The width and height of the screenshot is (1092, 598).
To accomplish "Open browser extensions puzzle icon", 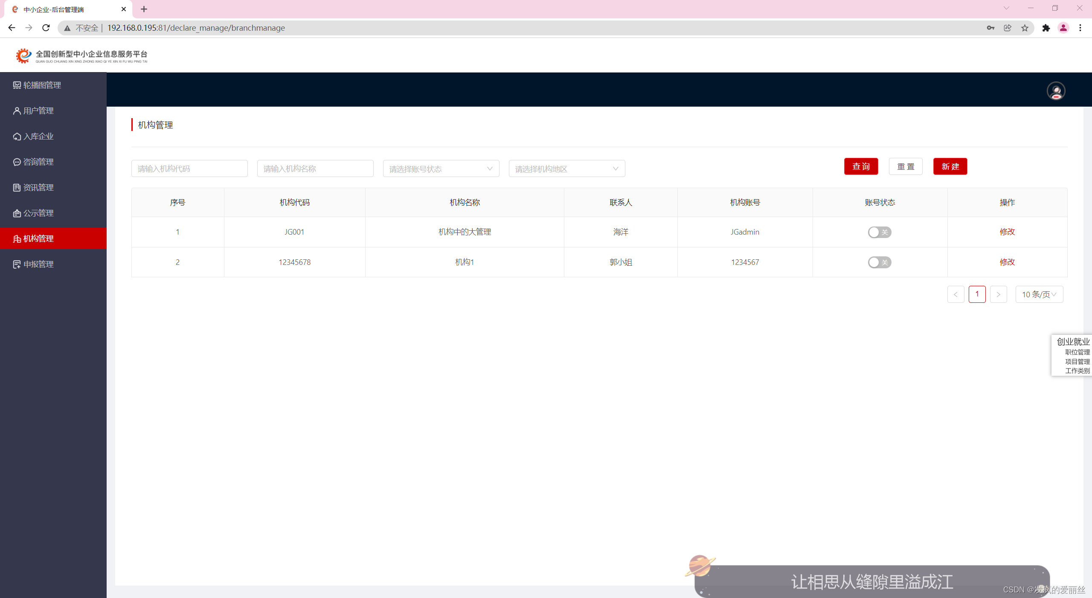I will (x=1046, y=28).
